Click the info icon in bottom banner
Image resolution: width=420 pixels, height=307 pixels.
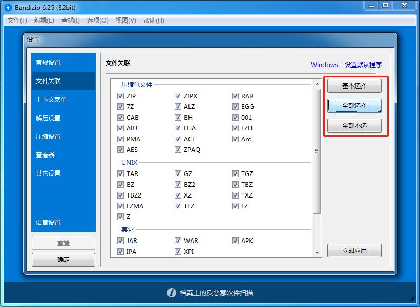point(172,293)
